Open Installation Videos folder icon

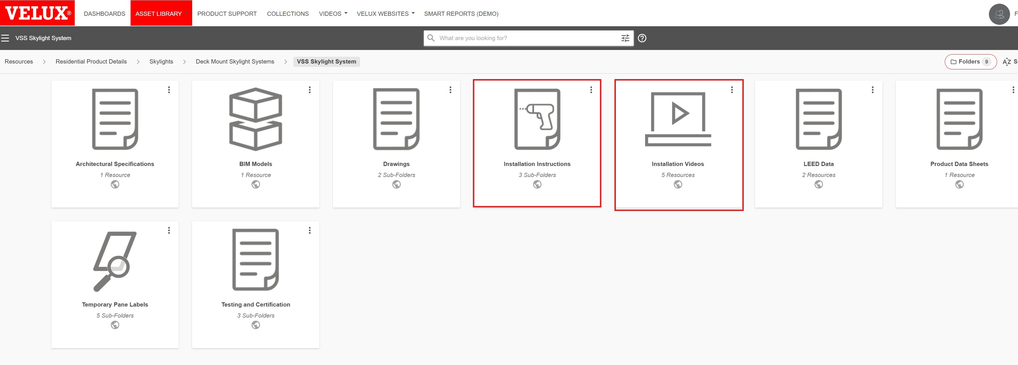(678, 119)
